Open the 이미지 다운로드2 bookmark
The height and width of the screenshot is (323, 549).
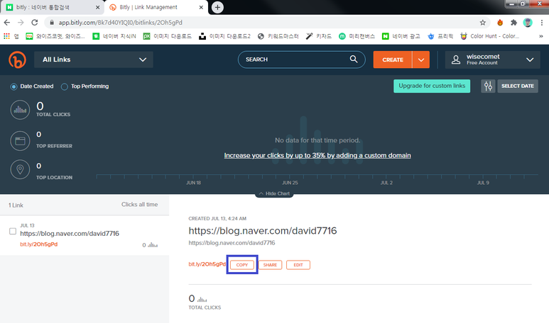coord(224,36)
